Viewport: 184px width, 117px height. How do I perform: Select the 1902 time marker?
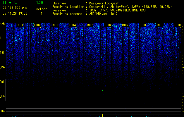pos(37,25)
